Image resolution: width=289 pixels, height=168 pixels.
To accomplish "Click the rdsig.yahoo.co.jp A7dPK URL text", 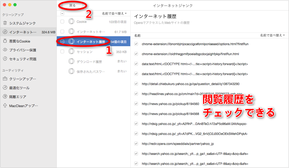I will [x=195, y=134].
